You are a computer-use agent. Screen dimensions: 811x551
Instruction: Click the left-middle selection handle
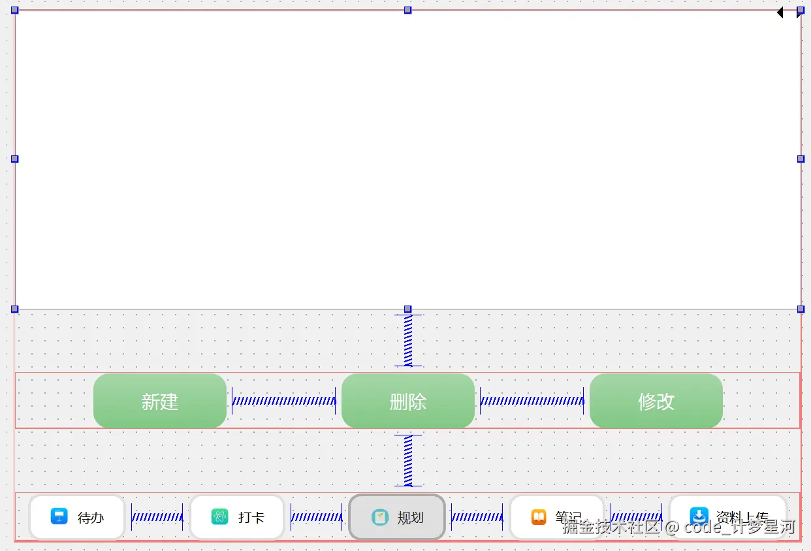[14, 159]
